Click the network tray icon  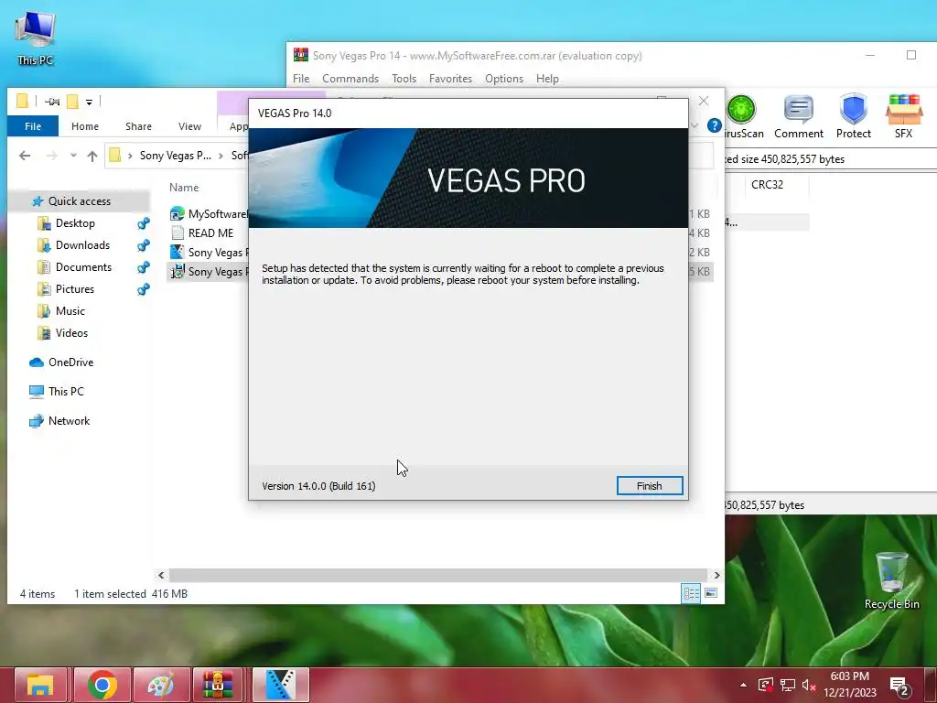click(x=788, y=685)
